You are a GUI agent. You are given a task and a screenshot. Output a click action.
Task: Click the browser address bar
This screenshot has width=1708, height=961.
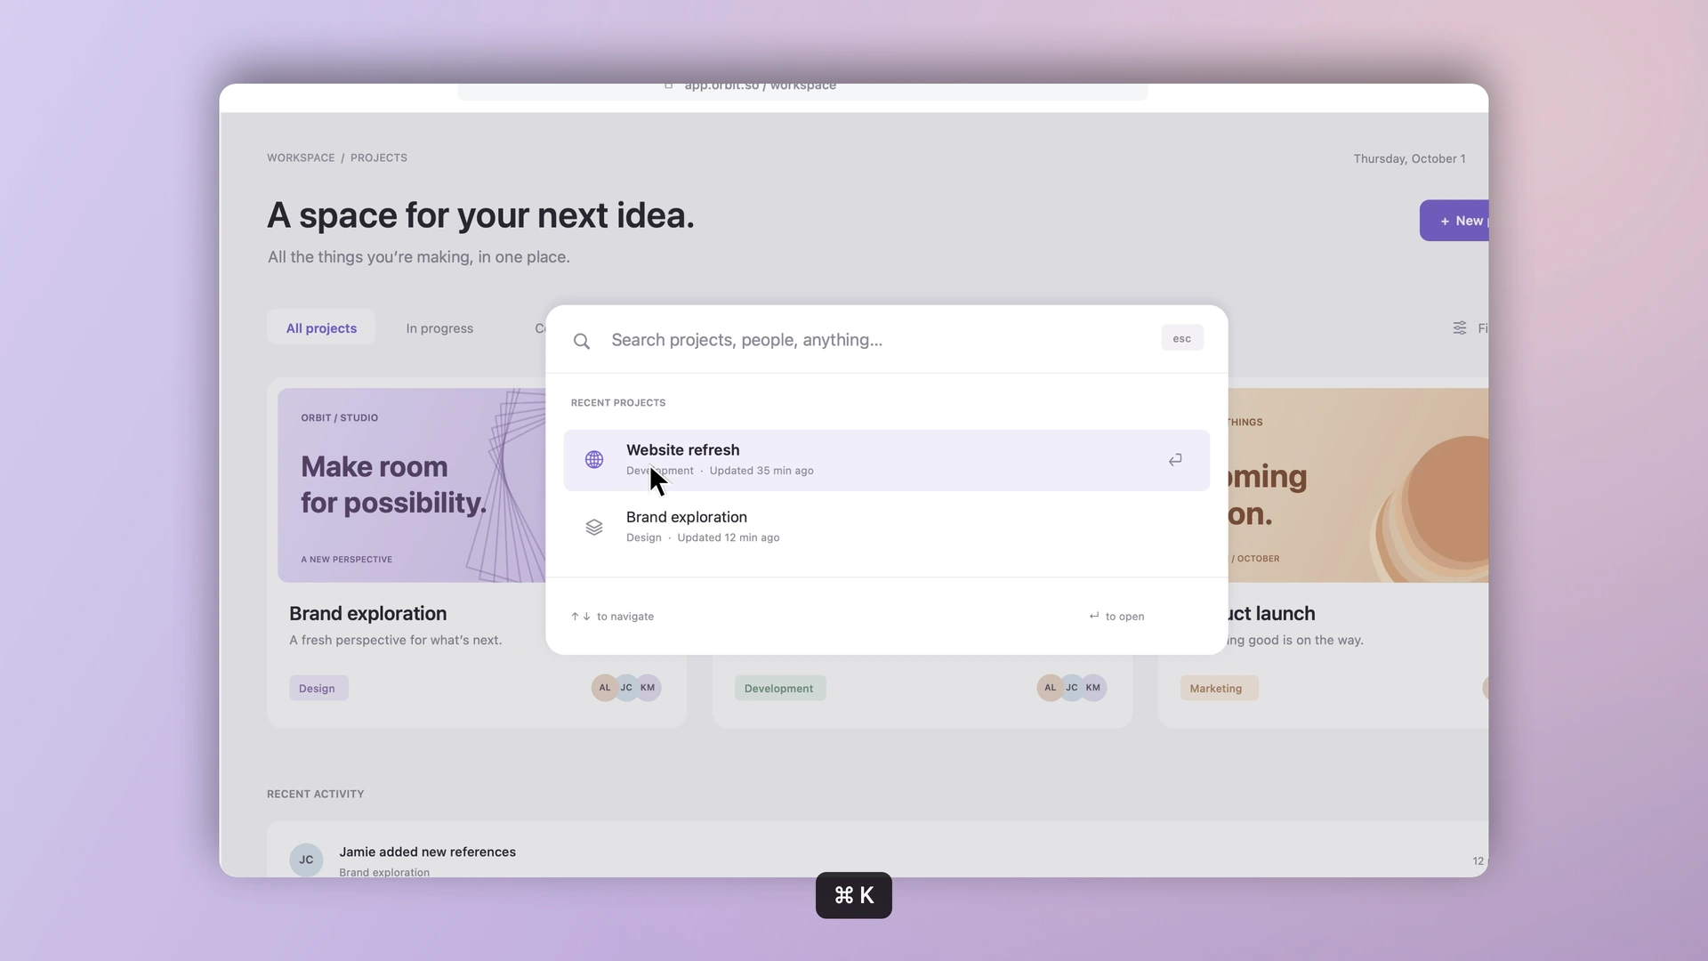pyautogui.click(x=802, y=91)
